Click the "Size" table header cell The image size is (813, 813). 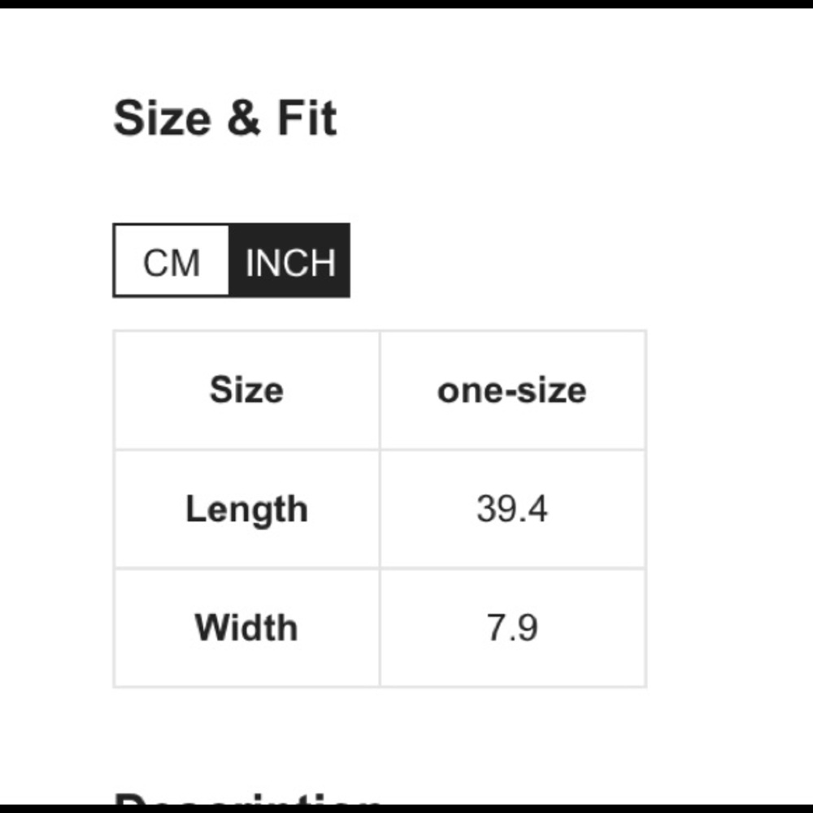(x=246, y=389)
